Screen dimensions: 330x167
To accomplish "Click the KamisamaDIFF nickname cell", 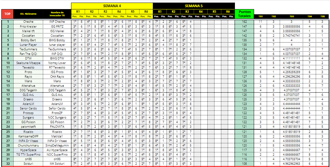I will [x=28, y=136].
